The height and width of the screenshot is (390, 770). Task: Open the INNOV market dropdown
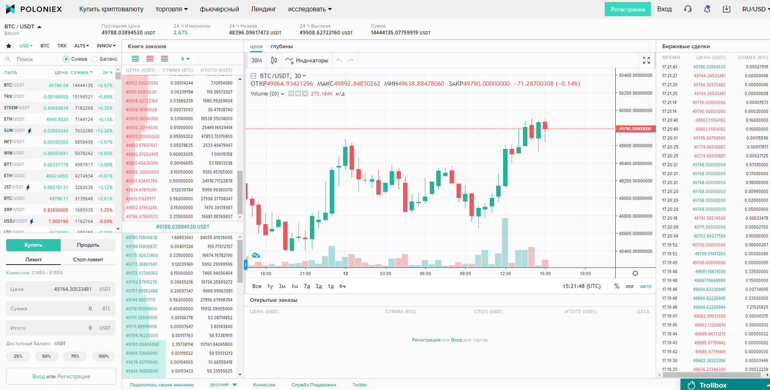(x=106, y=46)
